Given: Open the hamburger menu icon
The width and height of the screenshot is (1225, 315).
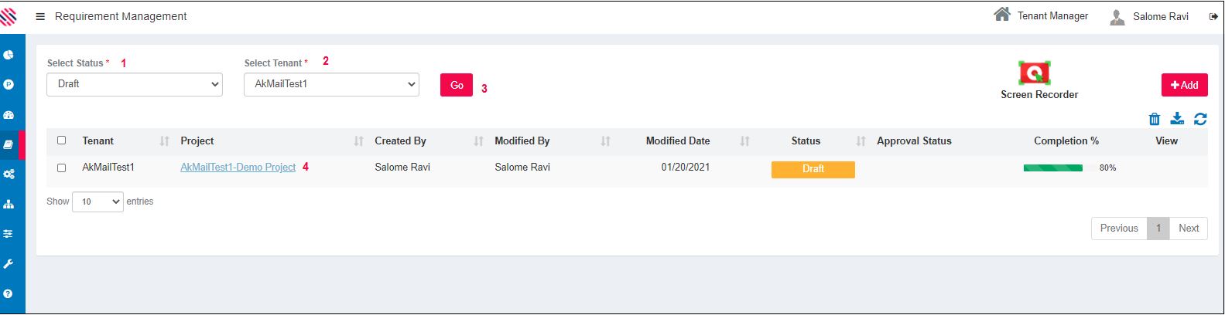Looking at the screenshot, I should [x=40, y=16].
